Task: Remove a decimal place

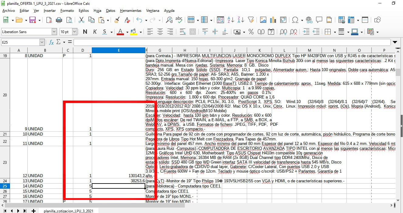Action: pos(294,32)
